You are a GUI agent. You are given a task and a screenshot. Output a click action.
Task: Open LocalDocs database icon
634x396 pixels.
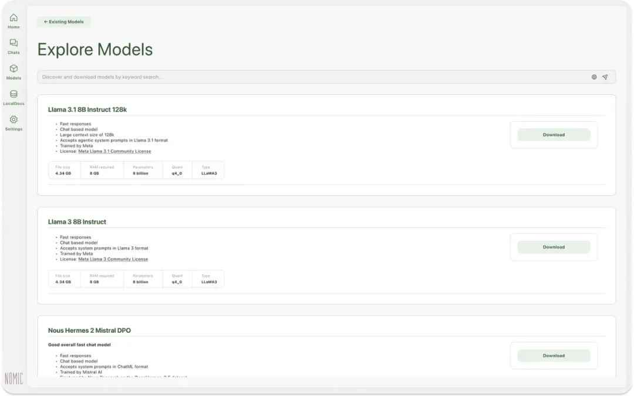14,94
